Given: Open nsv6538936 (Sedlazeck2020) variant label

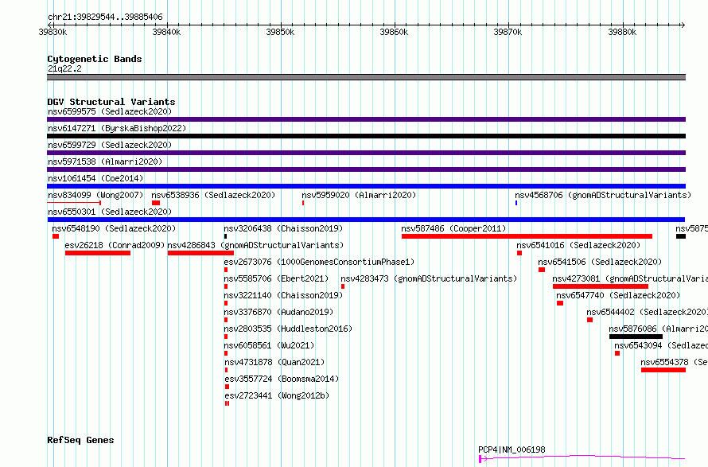Looking at the screenshot, I should (213, 195).
